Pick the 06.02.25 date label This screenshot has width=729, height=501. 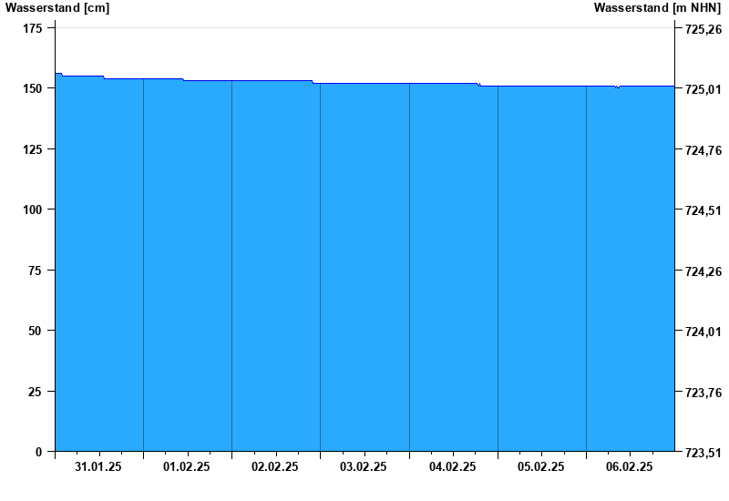pyautogui.click(x=629, y=466)
